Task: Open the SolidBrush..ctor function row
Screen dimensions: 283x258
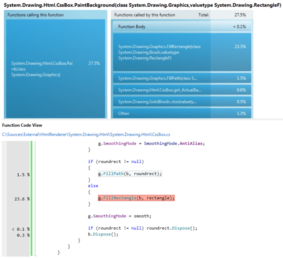Action: click(182, 102)
